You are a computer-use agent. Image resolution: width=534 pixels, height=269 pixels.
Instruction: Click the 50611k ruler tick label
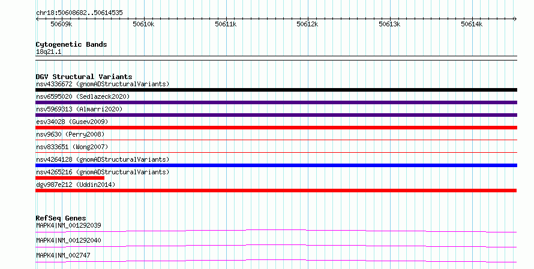(x=226, y=24)
